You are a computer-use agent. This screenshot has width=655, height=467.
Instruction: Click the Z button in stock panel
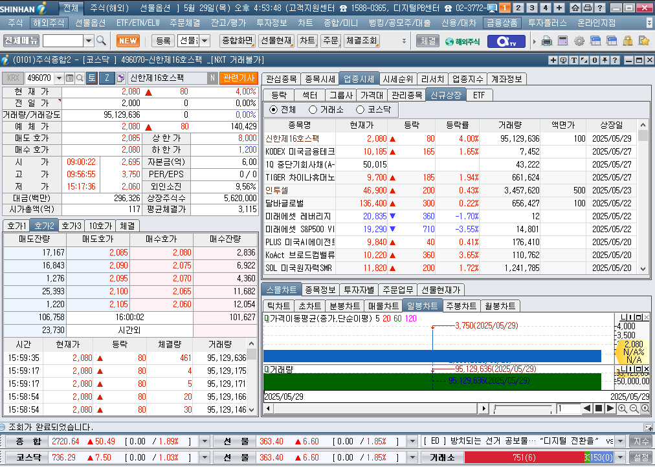tap(107, 78)
